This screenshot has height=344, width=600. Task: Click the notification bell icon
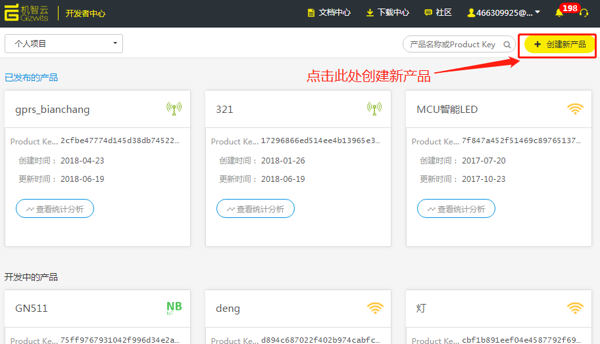559,13
